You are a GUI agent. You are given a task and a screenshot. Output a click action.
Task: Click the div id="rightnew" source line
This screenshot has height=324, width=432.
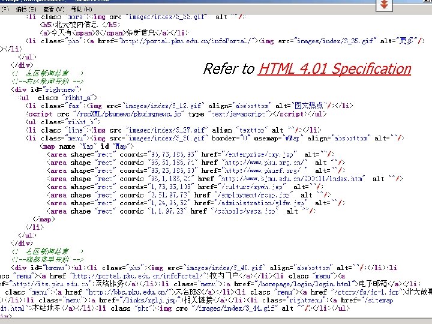(46, 89)
